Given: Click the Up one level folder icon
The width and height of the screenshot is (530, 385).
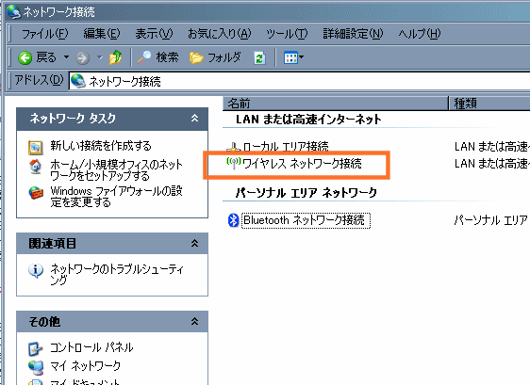Looking at the screenshot, I should click(x=116, y=57).
